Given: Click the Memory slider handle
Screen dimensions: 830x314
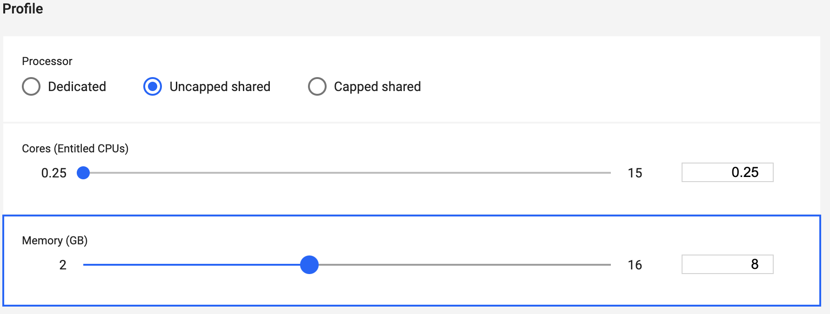Looking at the screenshot, I should pyautogui.click(x=309, y=265).
